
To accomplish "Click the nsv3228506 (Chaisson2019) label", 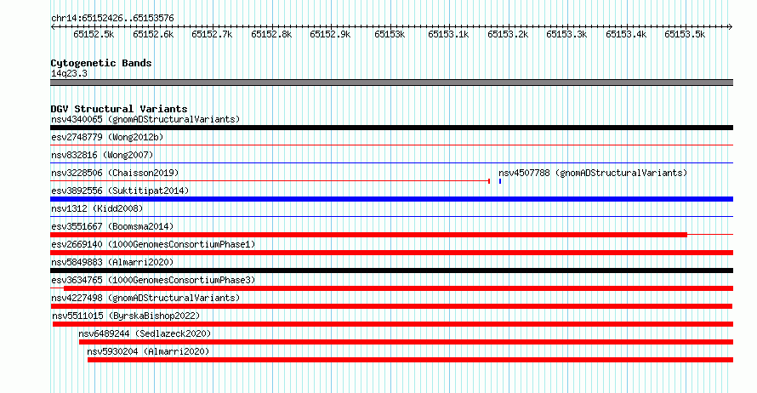I will point(115,173).
